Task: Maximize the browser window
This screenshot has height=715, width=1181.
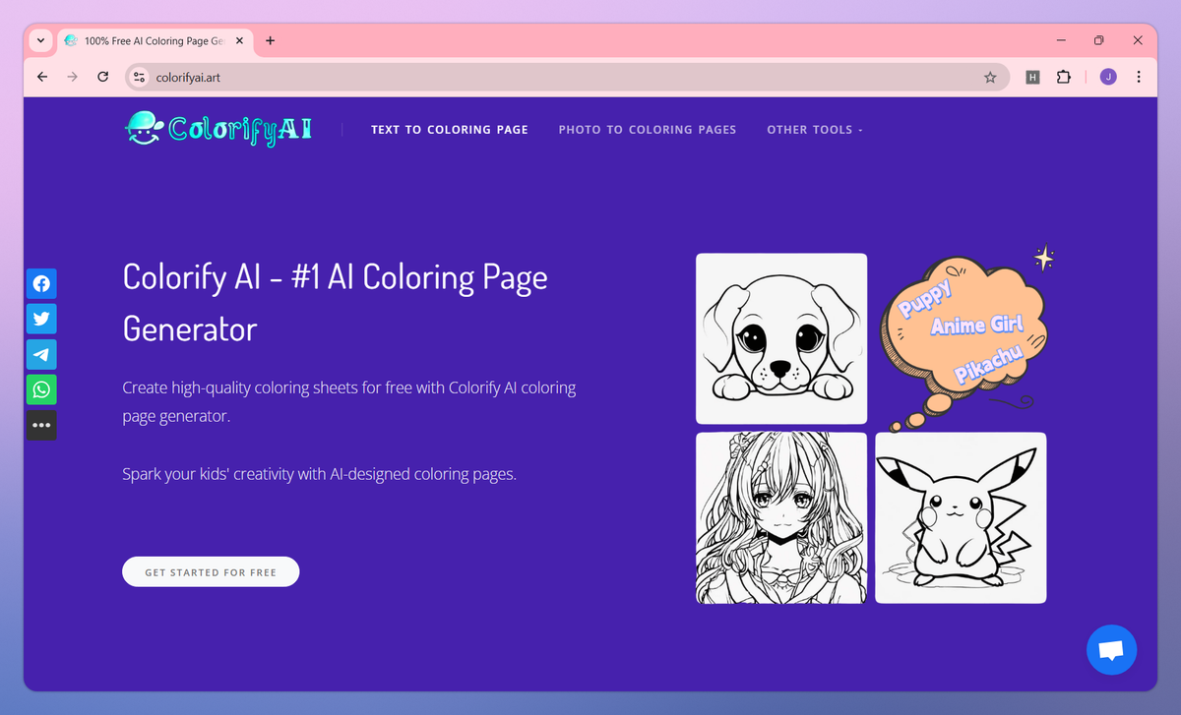Action: [1099, 40]
